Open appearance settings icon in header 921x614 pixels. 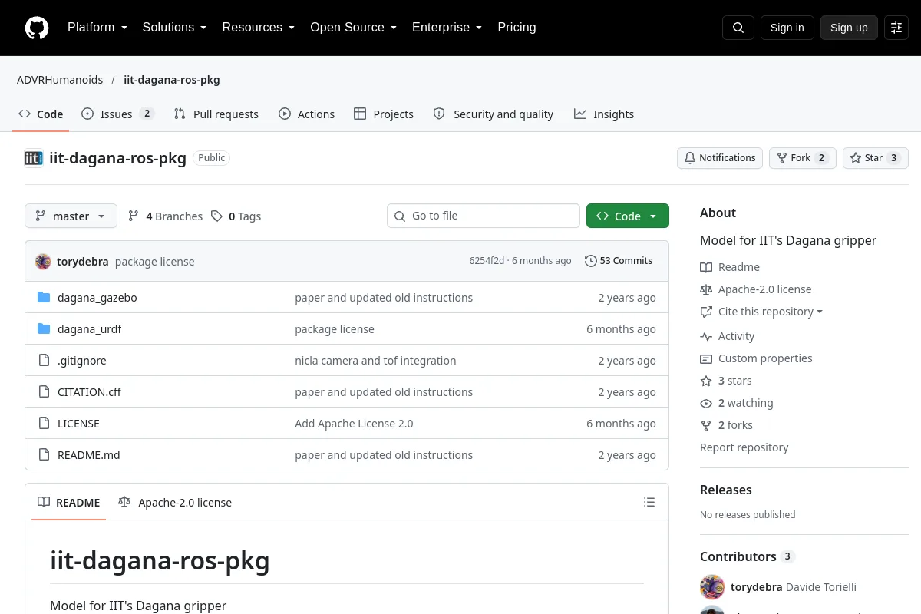tap(896, 28)
